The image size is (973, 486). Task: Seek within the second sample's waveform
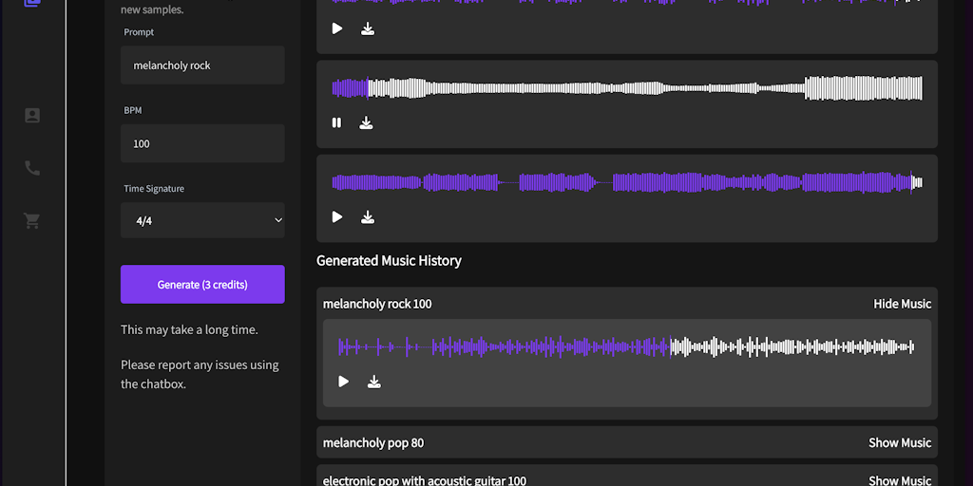coord(627,88)
